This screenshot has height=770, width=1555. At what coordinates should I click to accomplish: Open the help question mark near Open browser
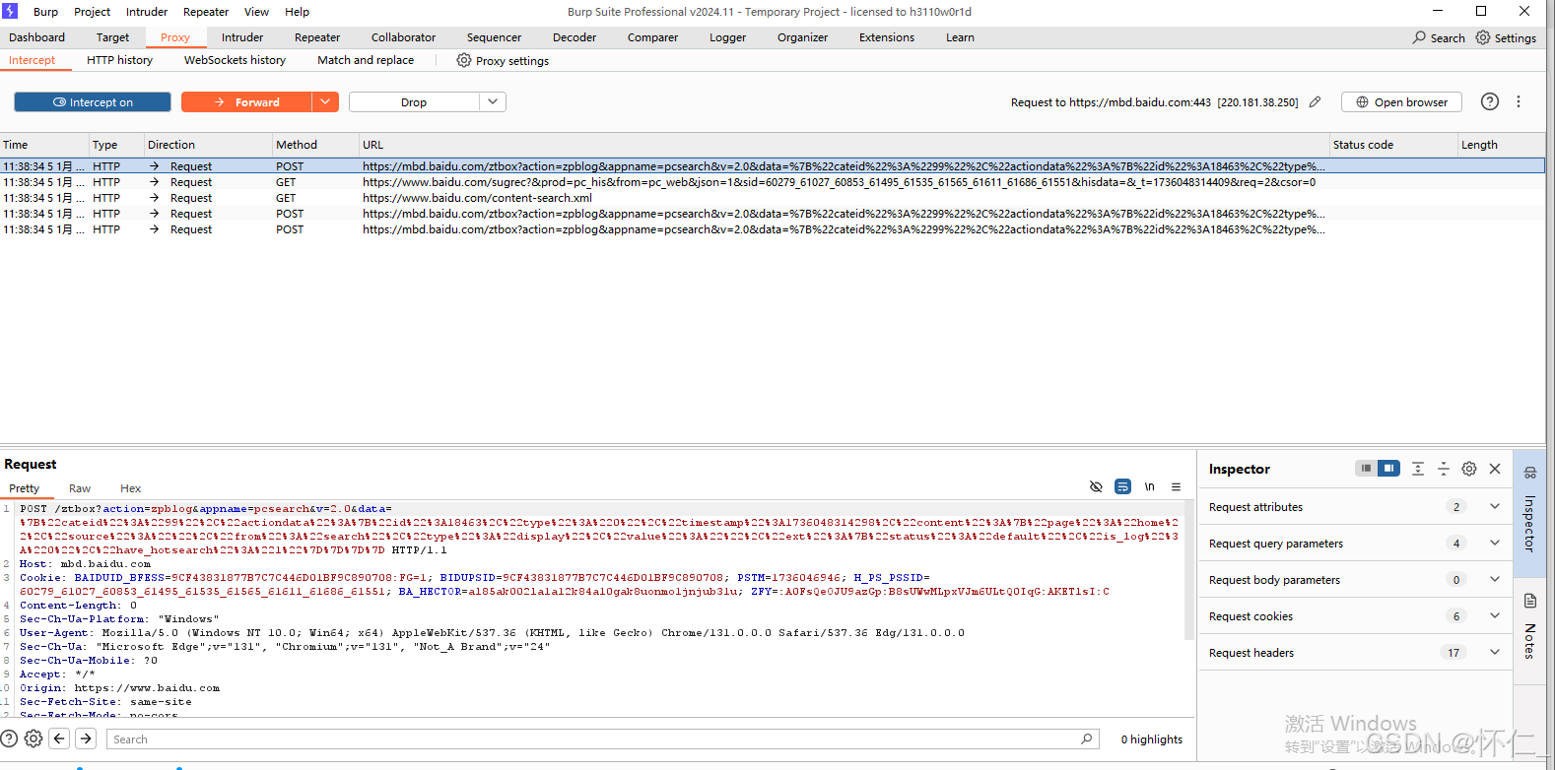[1490, 101]
